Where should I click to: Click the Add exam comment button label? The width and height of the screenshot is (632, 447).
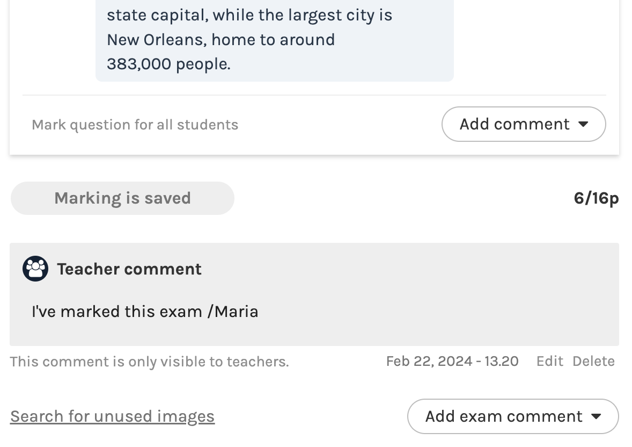pyautogui.click(x=503, y=416)
